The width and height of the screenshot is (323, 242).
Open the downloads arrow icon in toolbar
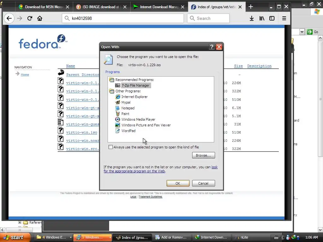click(x=251, y=18)
